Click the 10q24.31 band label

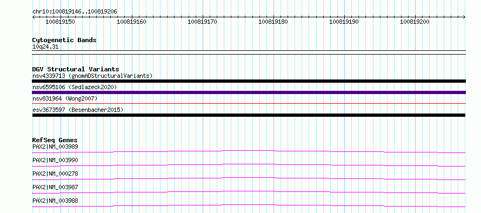tap(45, 47)
